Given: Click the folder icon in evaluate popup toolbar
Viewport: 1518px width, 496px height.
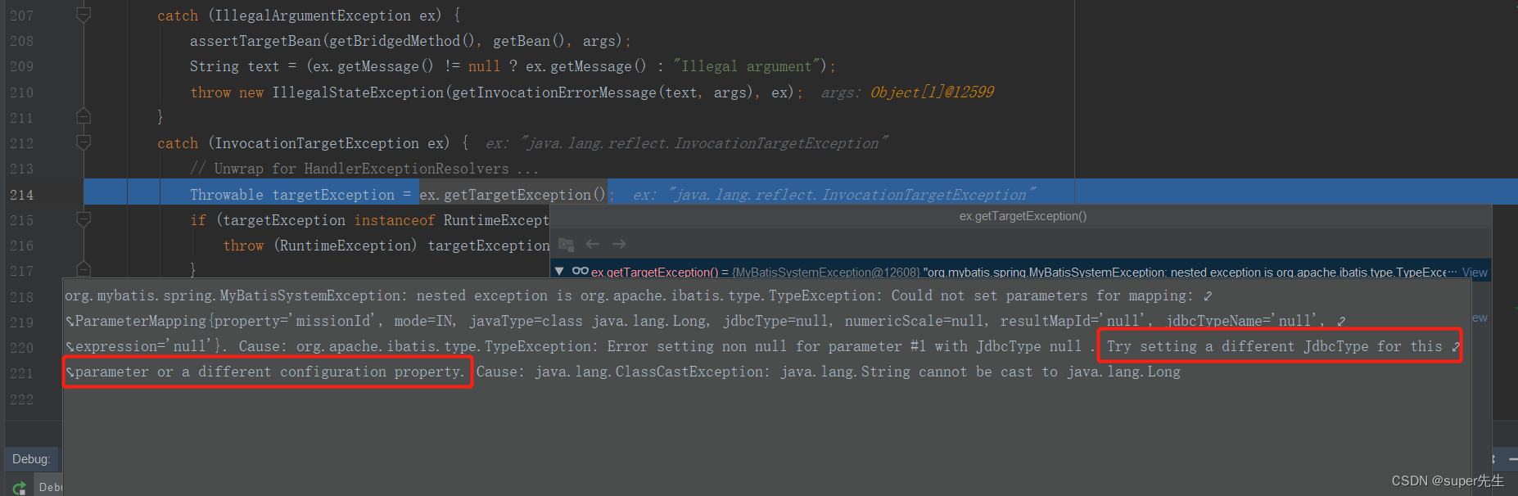Looking at the screenshot, I should pos(566,244).
